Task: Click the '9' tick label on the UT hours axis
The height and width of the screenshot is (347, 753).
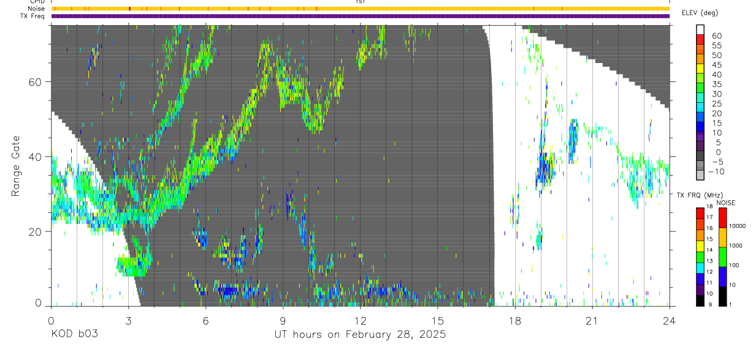Action: 283,321
